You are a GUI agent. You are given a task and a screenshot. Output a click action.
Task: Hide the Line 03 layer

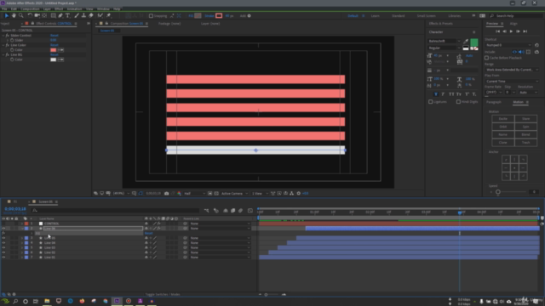point(3,247)
